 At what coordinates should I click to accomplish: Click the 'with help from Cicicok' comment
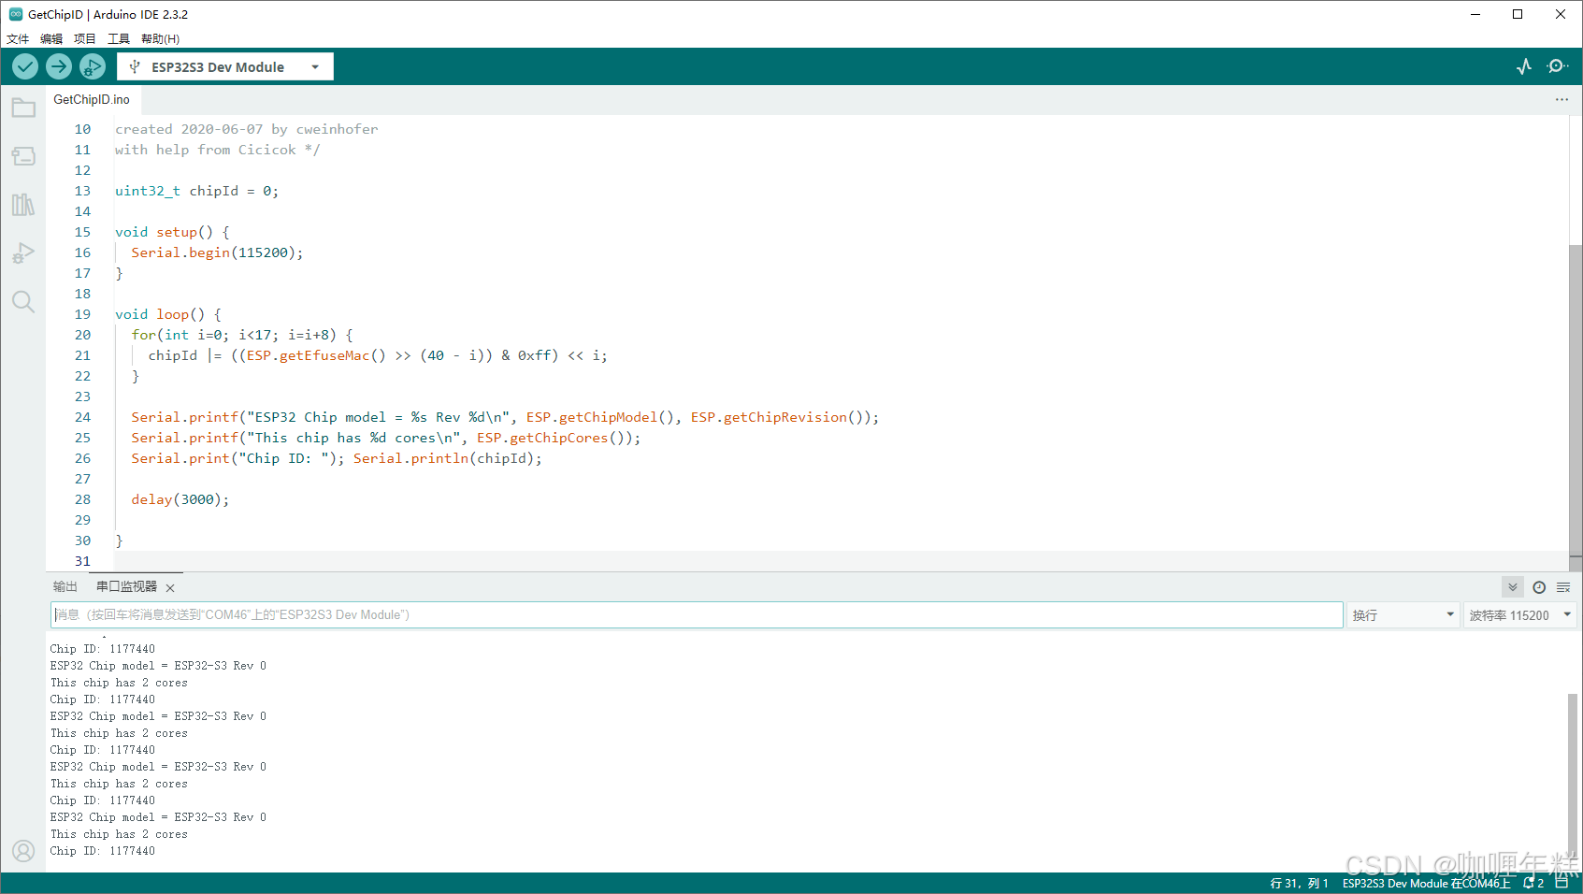tap(218, 150)
